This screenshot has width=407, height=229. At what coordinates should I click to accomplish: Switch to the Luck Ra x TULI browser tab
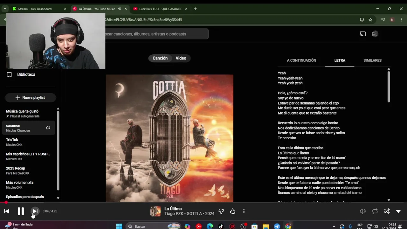(x=160, y=9)
